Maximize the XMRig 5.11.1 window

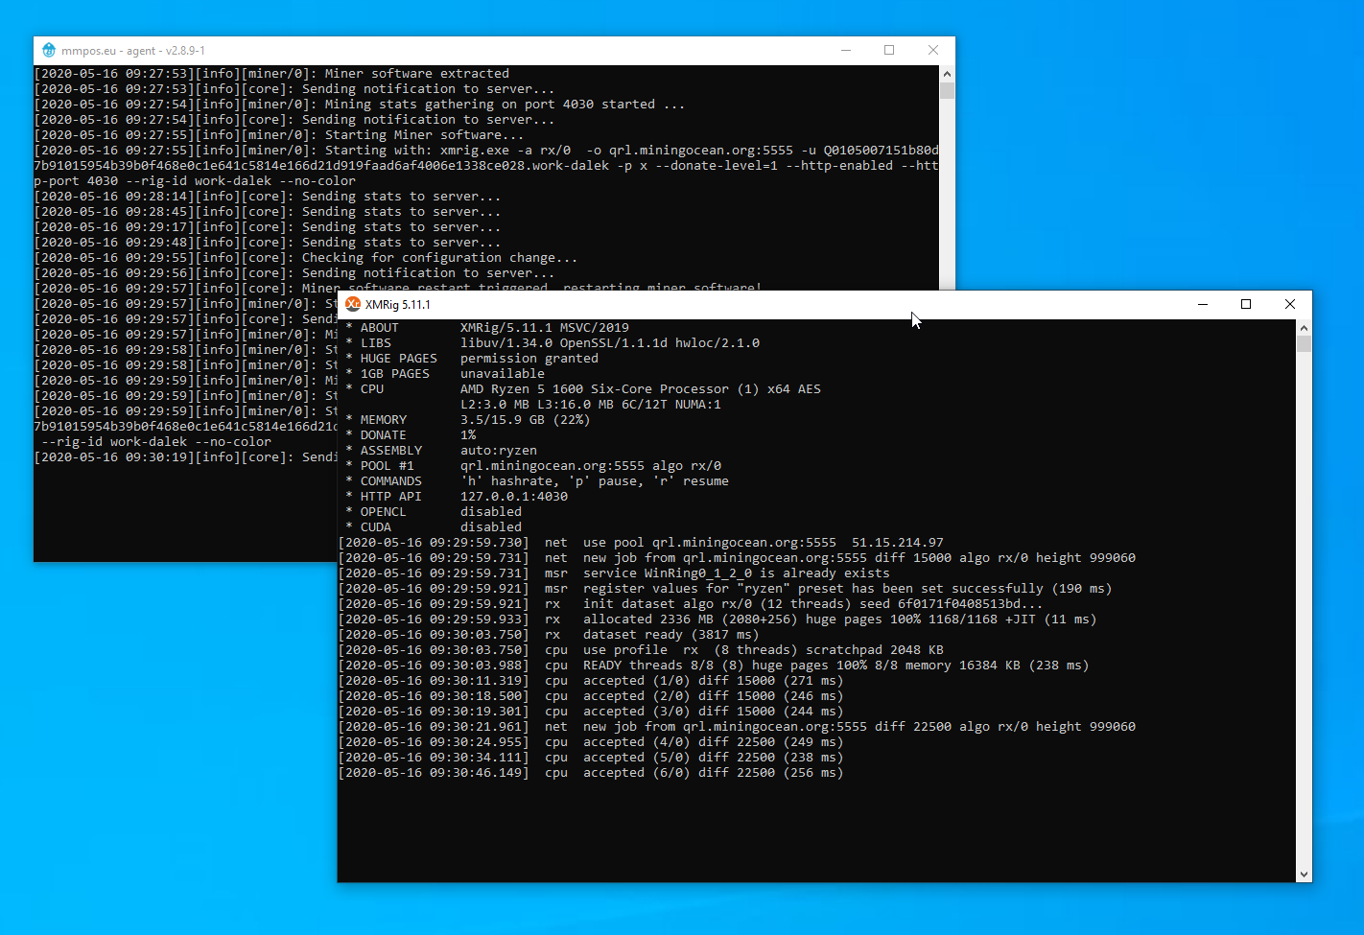(1246, 304)
